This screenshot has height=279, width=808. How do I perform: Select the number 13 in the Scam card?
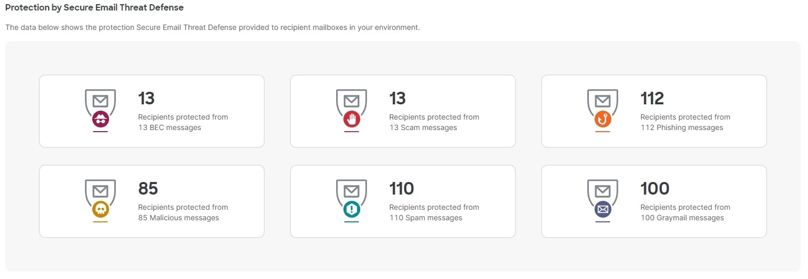[x=397, y=98]
